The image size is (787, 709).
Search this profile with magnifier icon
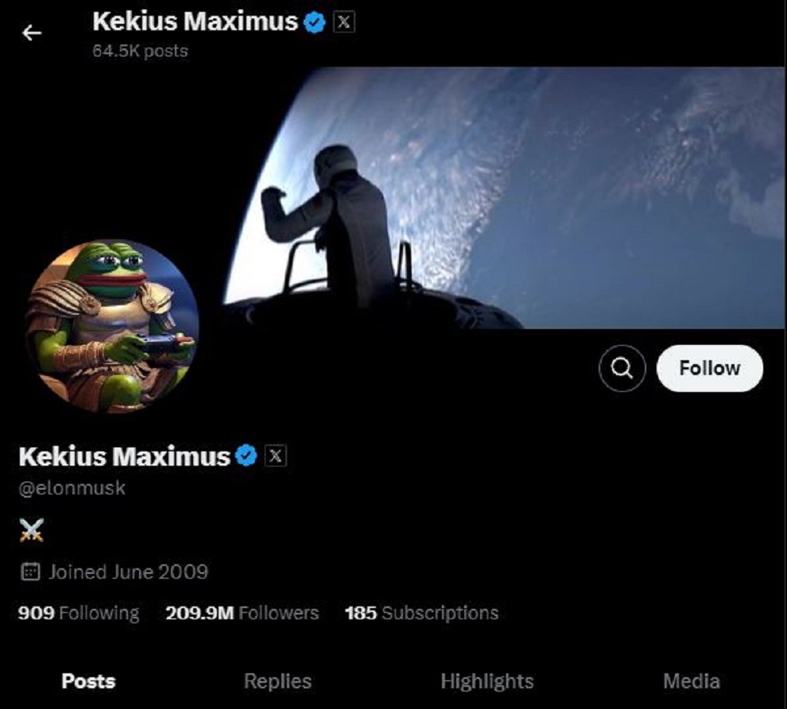622,368
